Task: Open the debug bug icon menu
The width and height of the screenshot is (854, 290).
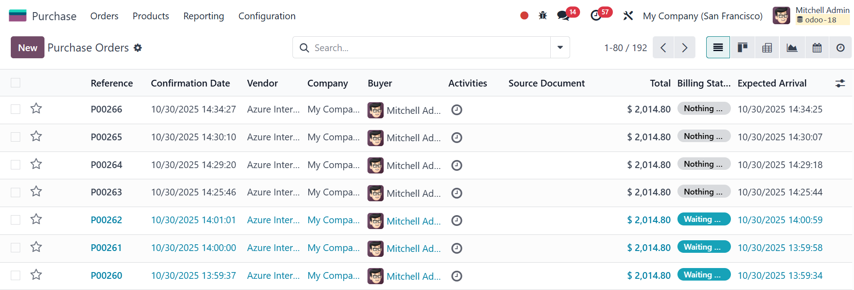Action: (x=543, y=16)
